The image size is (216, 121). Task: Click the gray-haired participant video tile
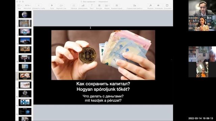click(202, 54)
